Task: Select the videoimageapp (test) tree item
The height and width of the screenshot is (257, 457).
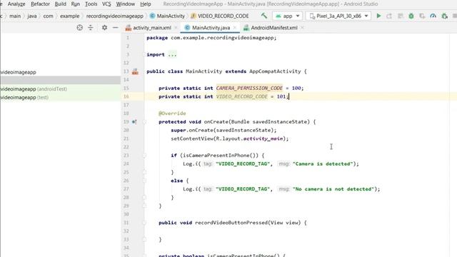Action: click(x=60, y=97)
